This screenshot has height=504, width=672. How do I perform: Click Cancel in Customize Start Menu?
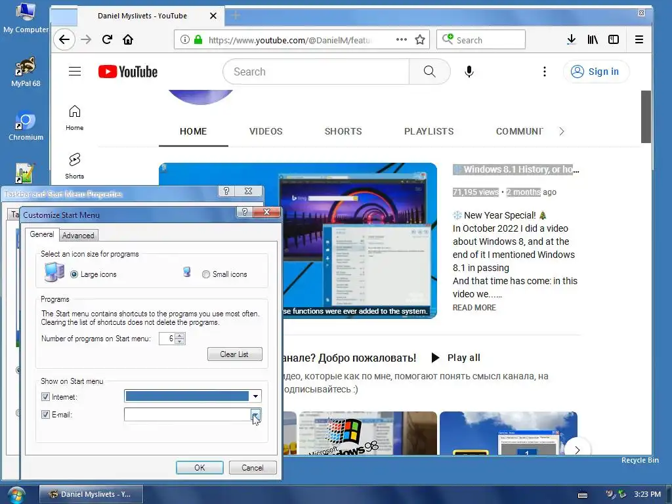click(253, 467)
